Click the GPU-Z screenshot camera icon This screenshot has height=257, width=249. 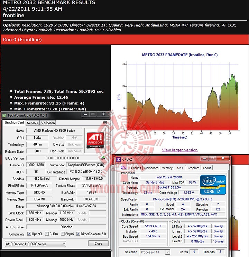(x=105, y=122)
